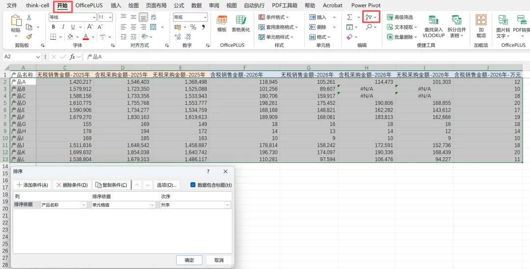Viewport: 530px width, 269px height.
Task: Click the insert function fx icon
Action: (x=72, y=57)
